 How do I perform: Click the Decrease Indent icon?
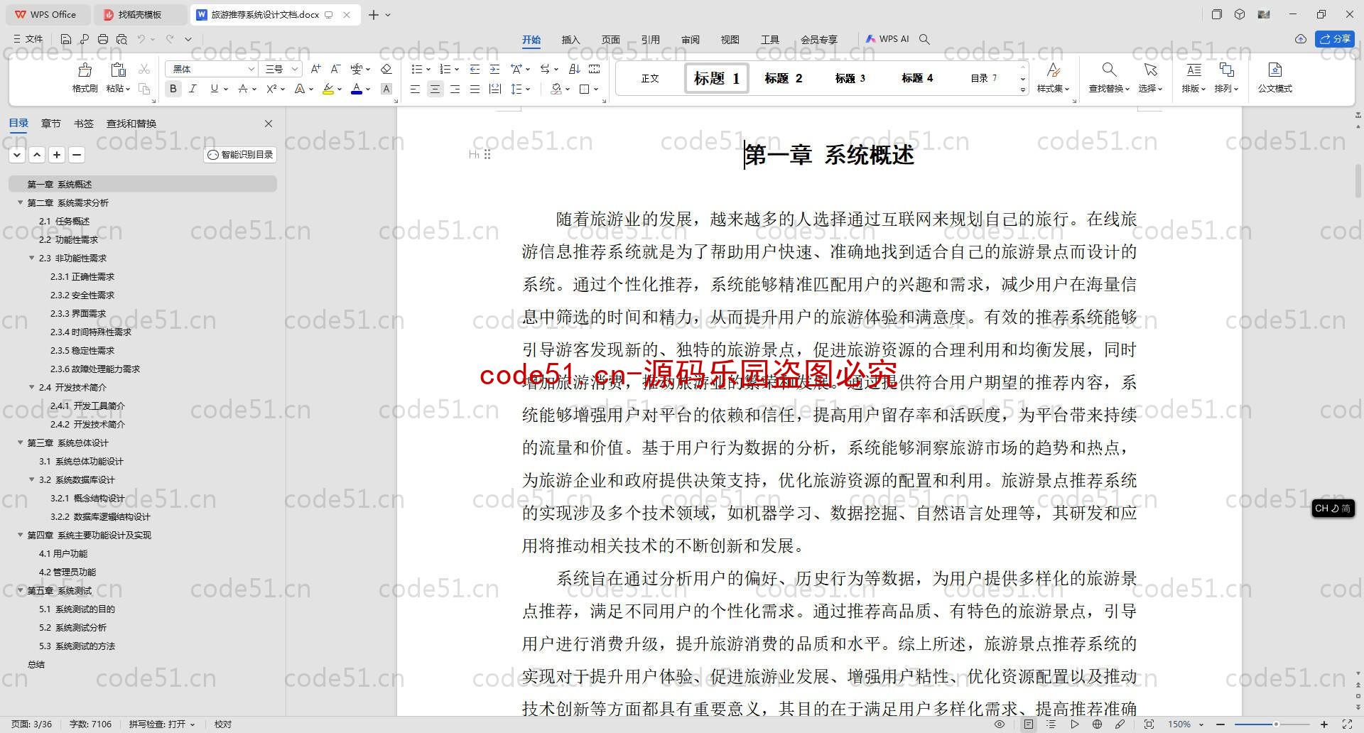tap(475, 69)
